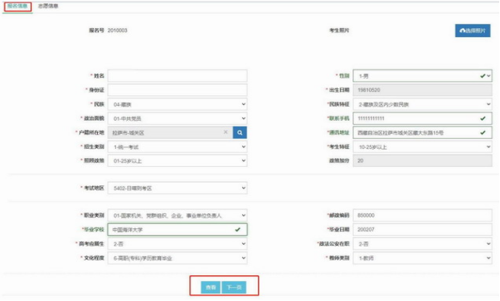Viewport: 500px width, 301px height.
Task: Open the 民族 dropdown showing 04-藏族
Action: click(177, 104)
